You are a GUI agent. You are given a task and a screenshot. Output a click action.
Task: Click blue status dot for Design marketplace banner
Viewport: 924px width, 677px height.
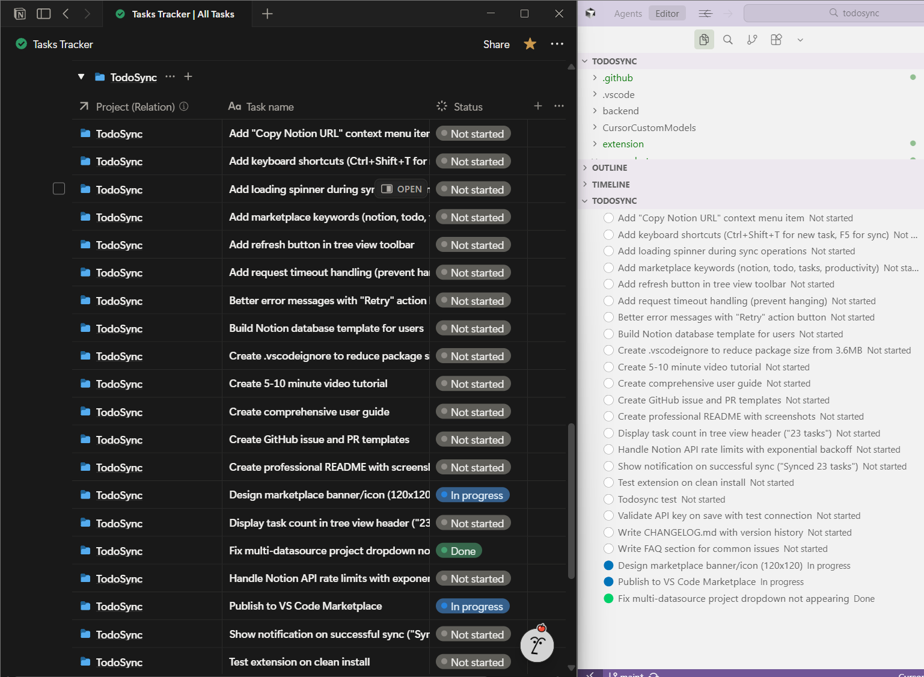pyautogui.click(x=608, y=565)
